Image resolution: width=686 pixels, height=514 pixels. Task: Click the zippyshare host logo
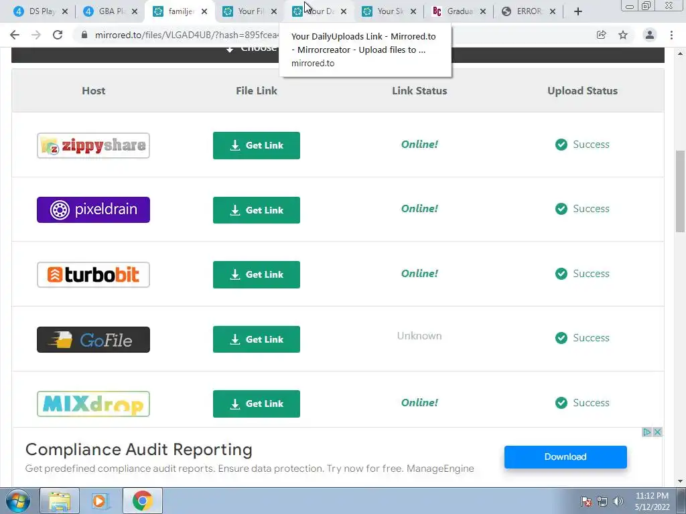(x=93, y=145)
